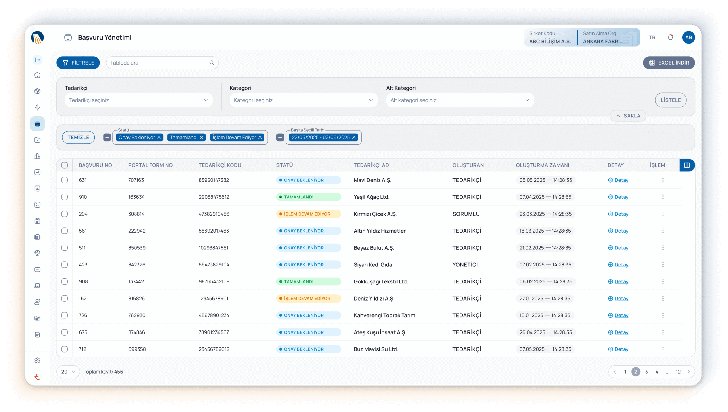Jump to last page 12
The height and width of the screenshot is (412, 728).
[x=678, y=372]
